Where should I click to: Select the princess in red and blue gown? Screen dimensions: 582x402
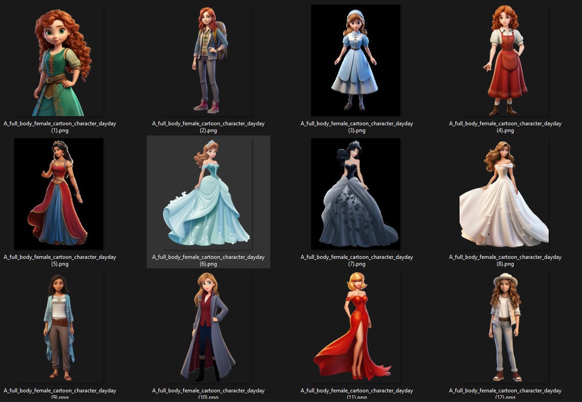click(59, 194)
